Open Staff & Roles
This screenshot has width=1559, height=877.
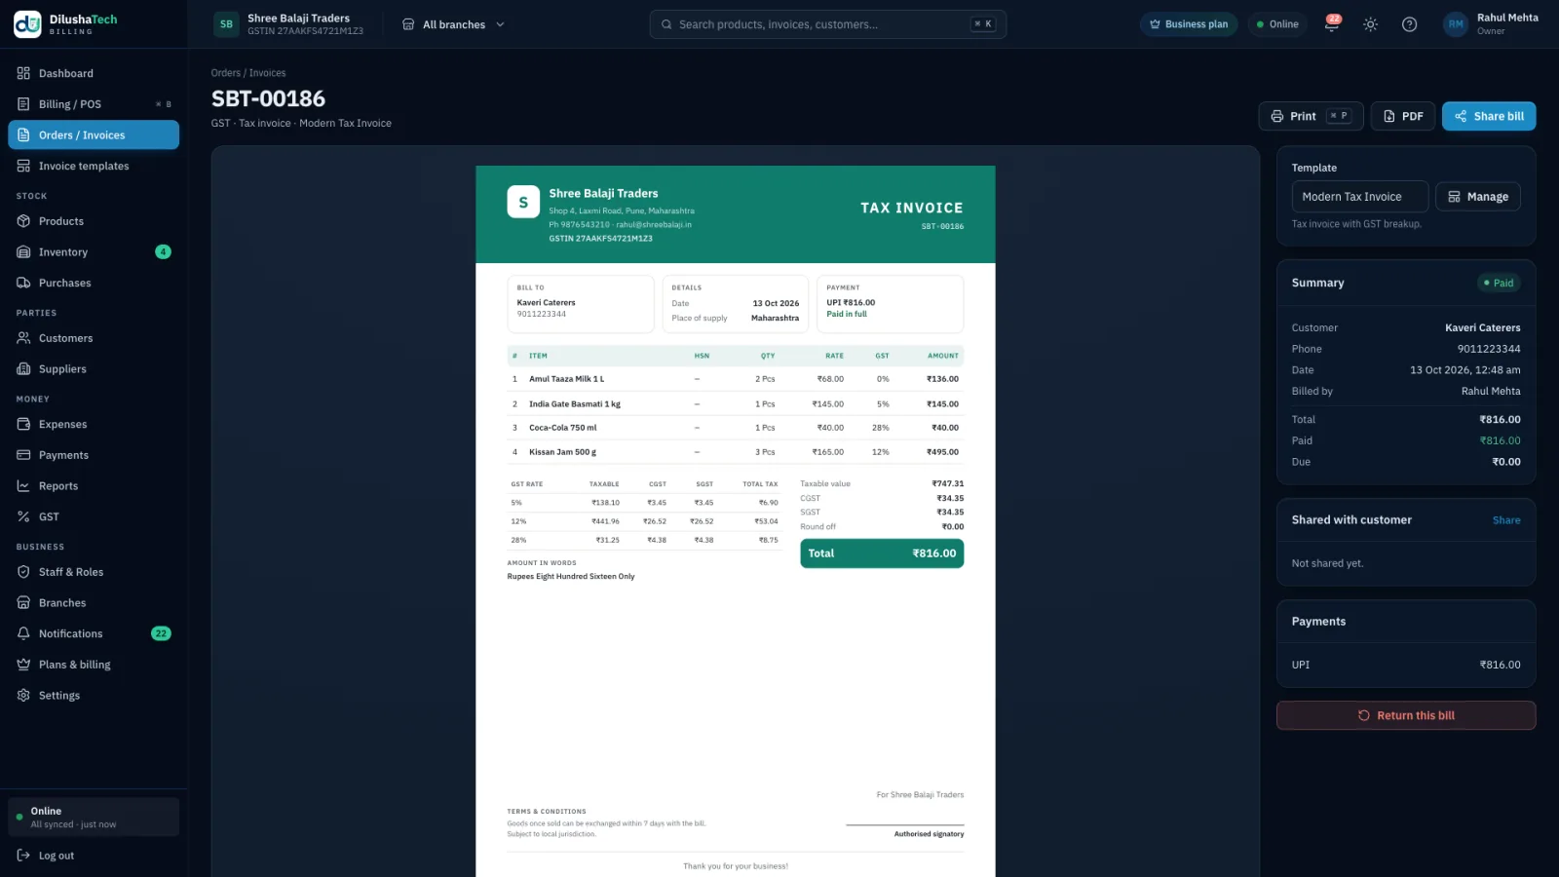tap(94, 572)
